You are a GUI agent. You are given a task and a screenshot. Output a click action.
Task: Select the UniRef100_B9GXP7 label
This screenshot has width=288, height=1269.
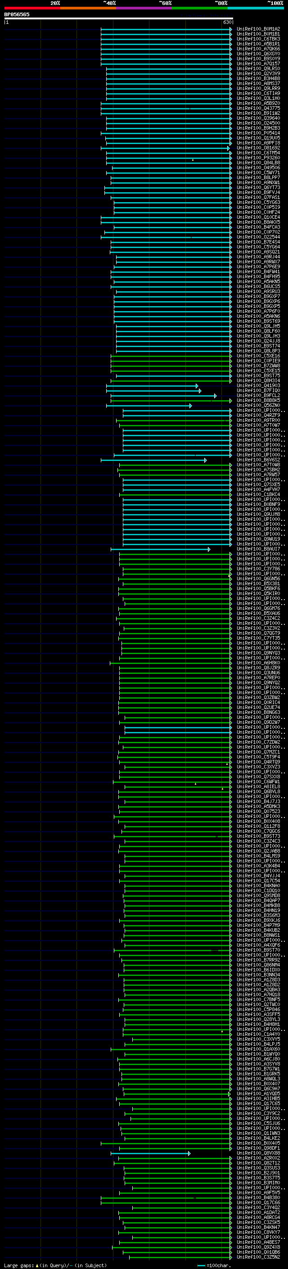[258, 297]
